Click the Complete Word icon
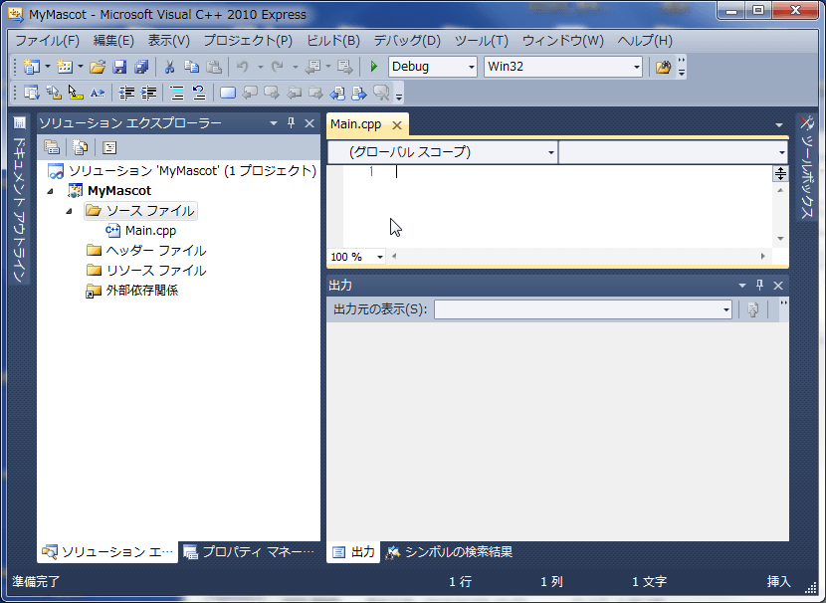Screen dimensions: 826x603 pyautogui.click(x=98, y=94)
